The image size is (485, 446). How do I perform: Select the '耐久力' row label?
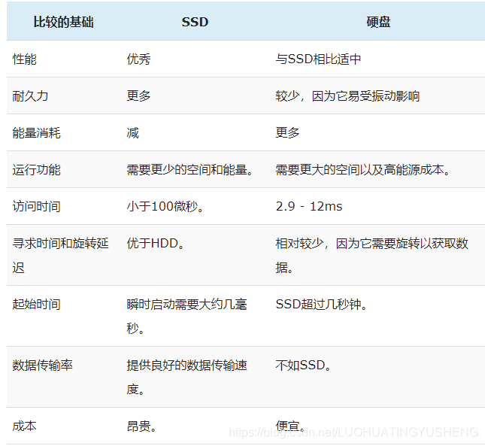pos(30,96)
